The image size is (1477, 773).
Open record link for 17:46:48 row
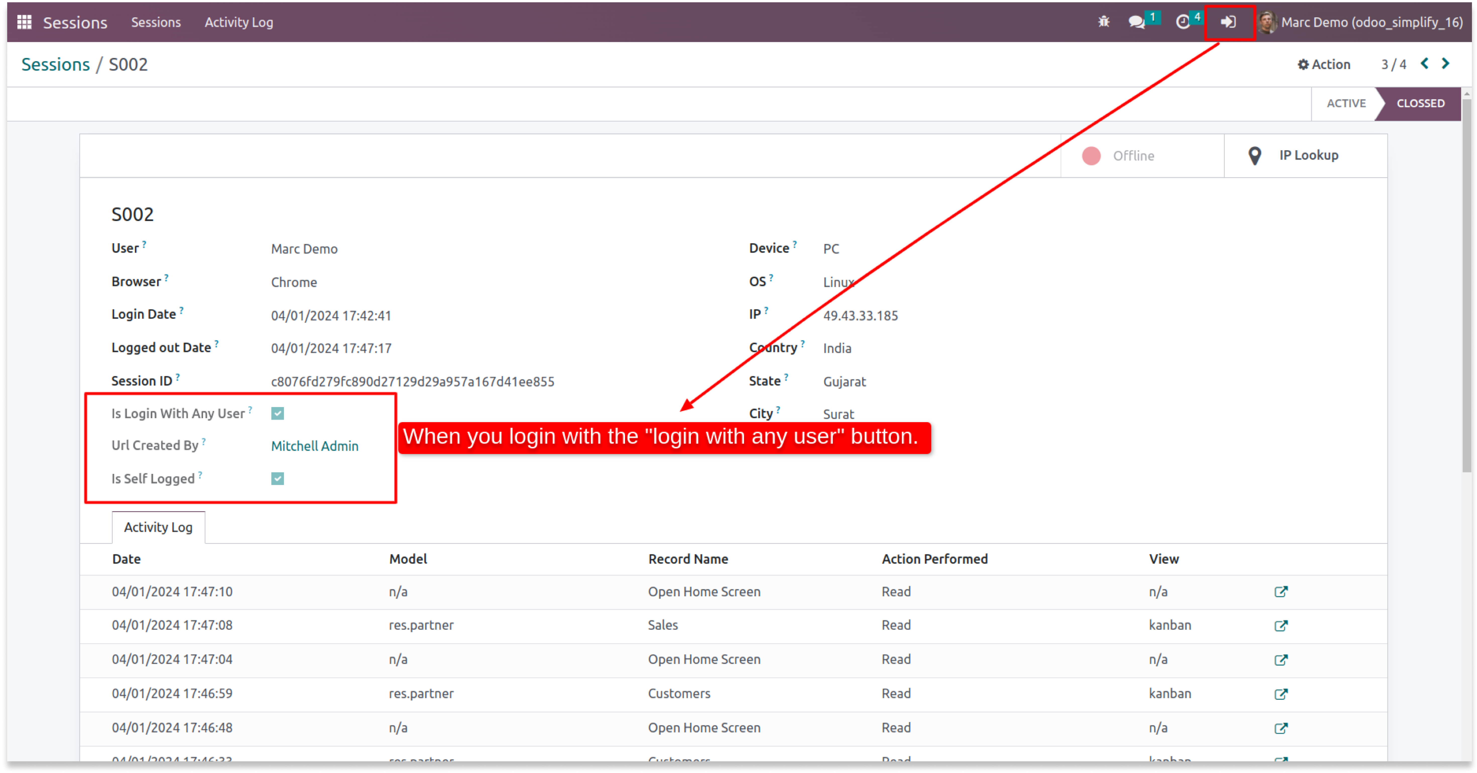[x=1280, y=729]
